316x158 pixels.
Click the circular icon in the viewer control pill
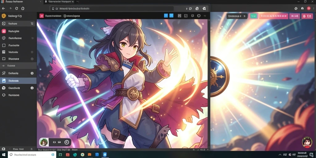point(67,142)
